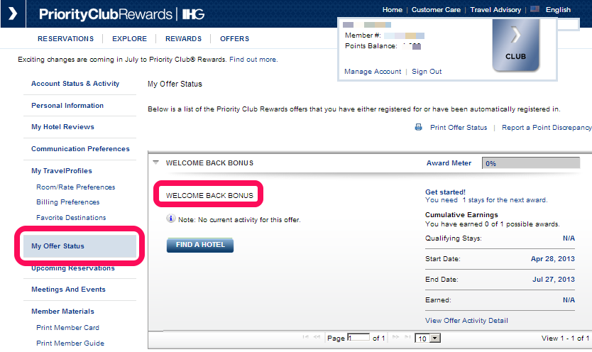This screenshot has height=352, width=592.
Task: Click the Award Meter progress bar
Action: click(536, 163)
